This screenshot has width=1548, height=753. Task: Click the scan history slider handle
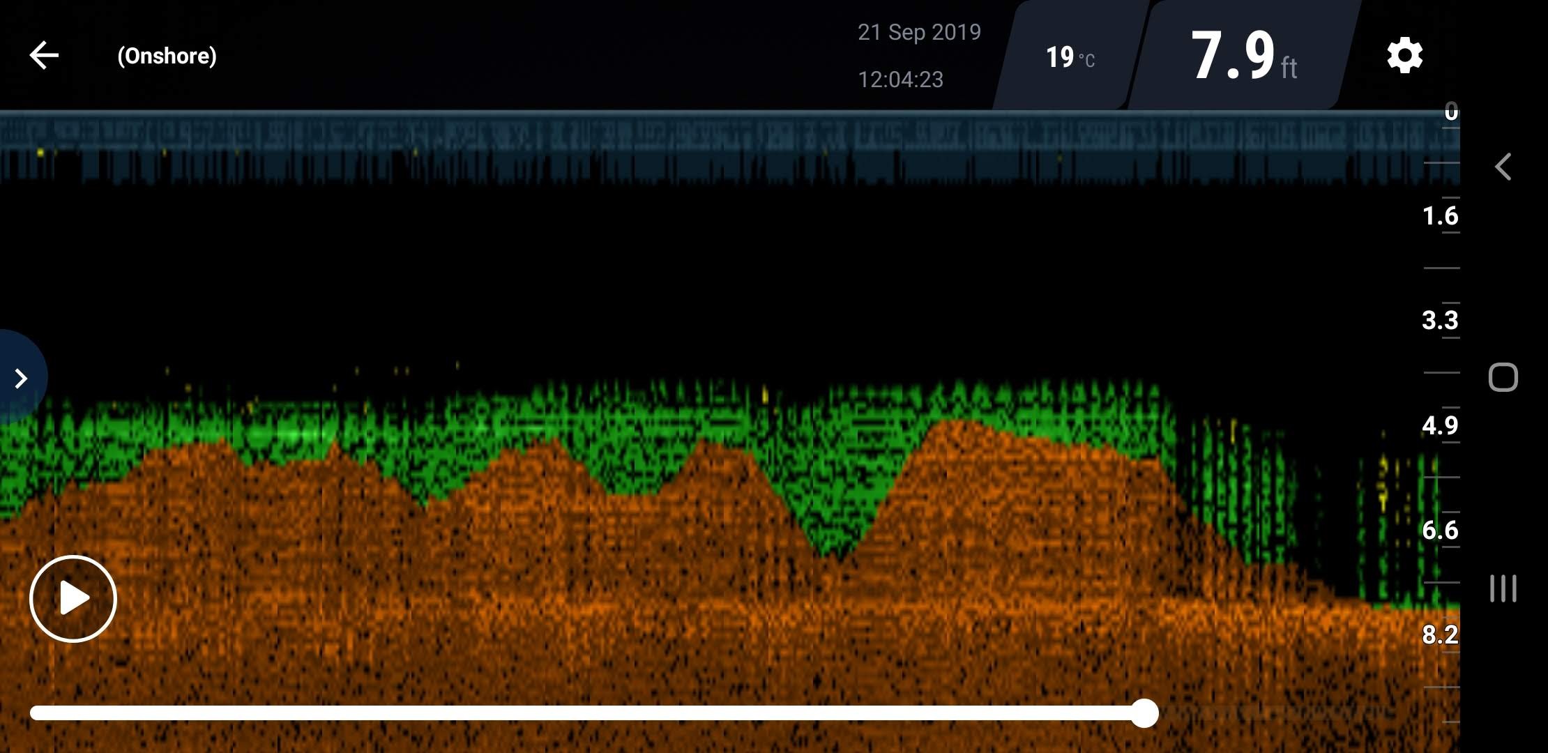pyautogui.click(x=1144, y=713)
